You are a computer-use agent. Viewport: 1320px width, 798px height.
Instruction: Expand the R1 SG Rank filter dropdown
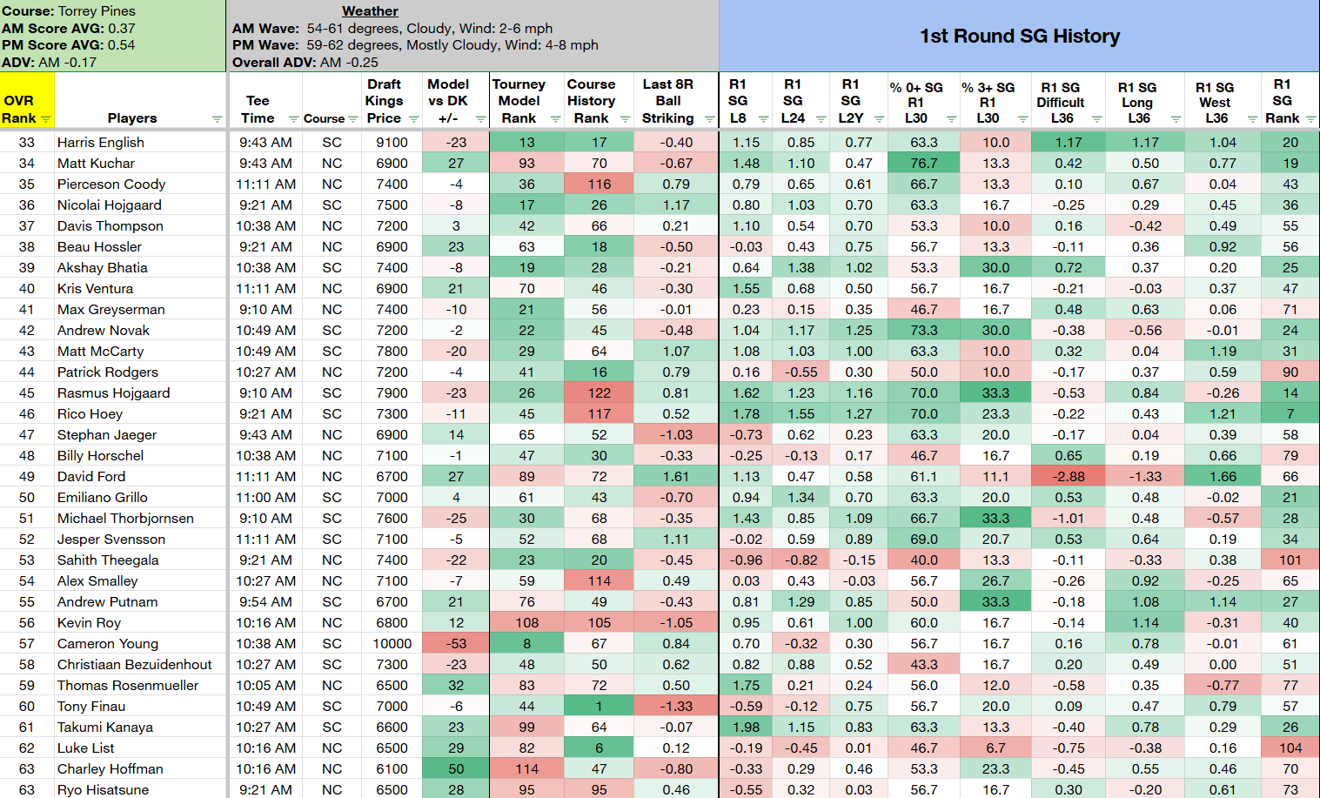pyautogui.click(x=1310, y=119)
